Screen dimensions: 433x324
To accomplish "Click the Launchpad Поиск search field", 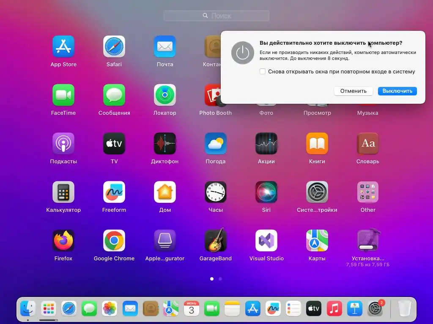I will [216, 16].
